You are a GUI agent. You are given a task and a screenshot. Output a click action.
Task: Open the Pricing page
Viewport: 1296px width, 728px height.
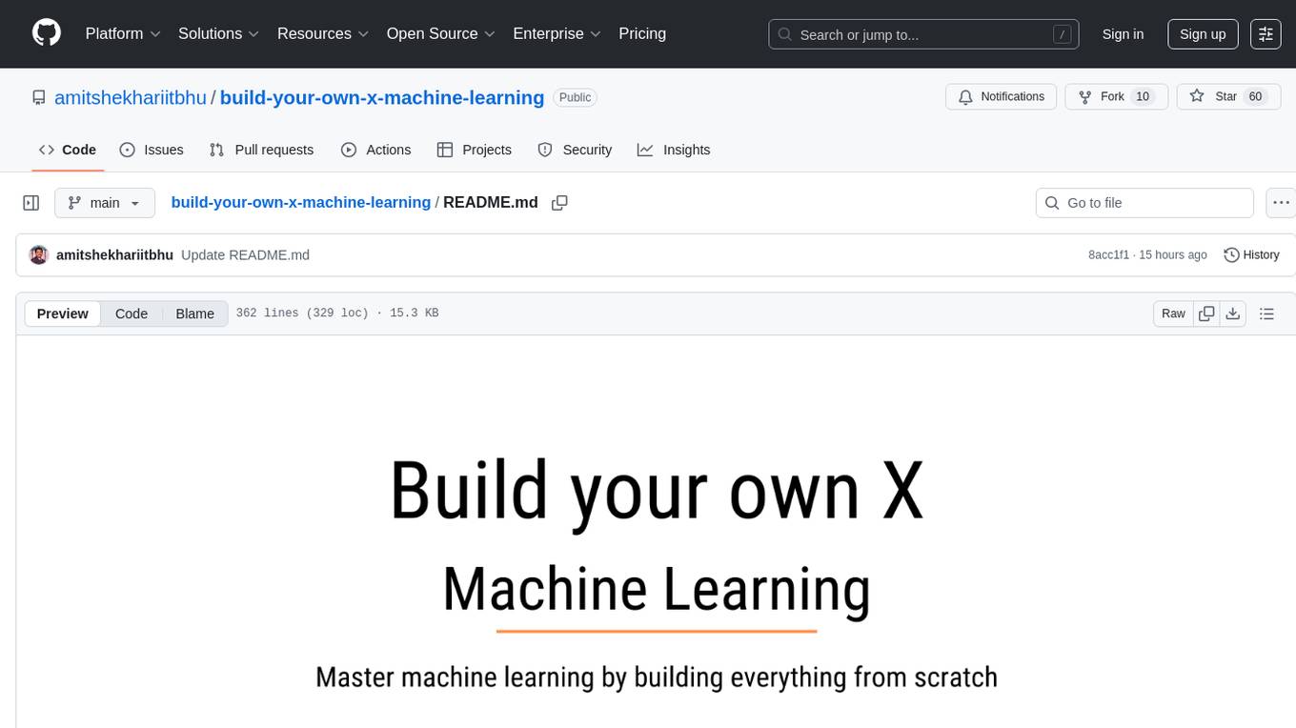642,33
